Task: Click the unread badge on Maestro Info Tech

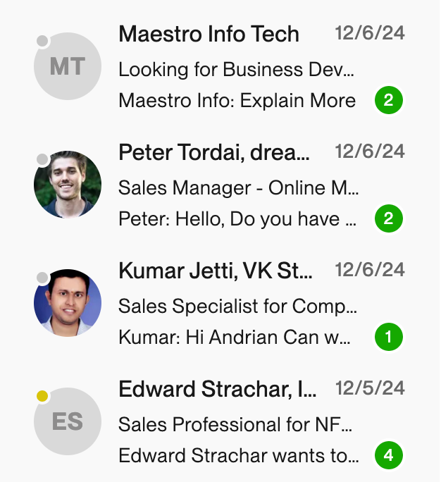Action: pyautogui.click(x=389, y=100)
